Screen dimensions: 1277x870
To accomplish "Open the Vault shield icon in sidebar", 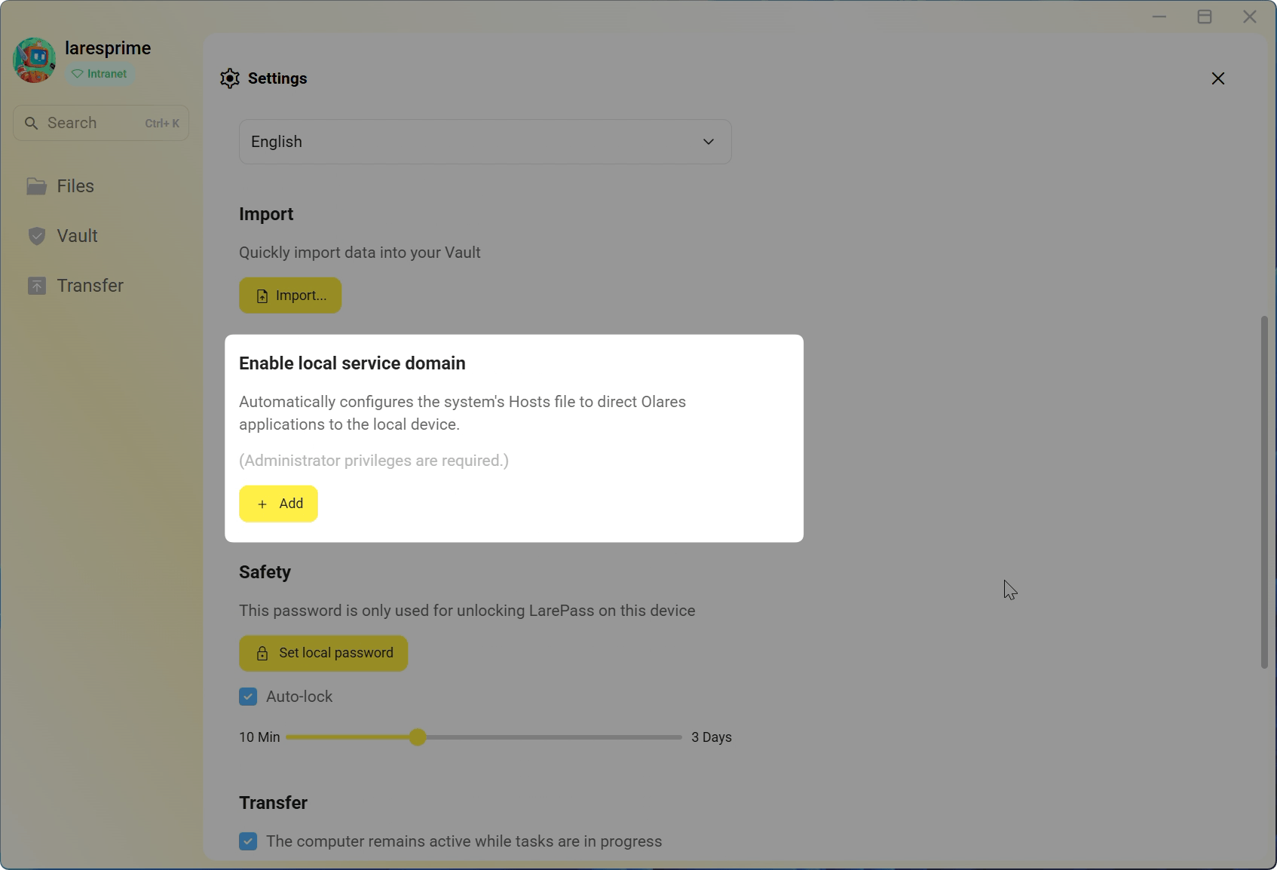I will pos(37,236).
